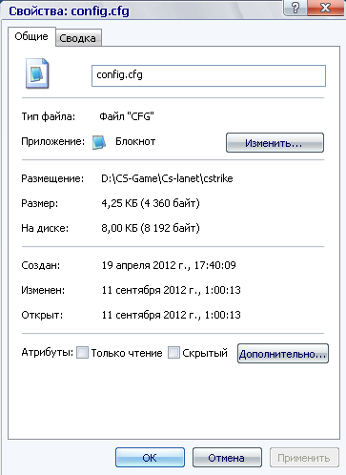
Task: Click the title bar Свойства: config.cfg
Action: (69, 11)
